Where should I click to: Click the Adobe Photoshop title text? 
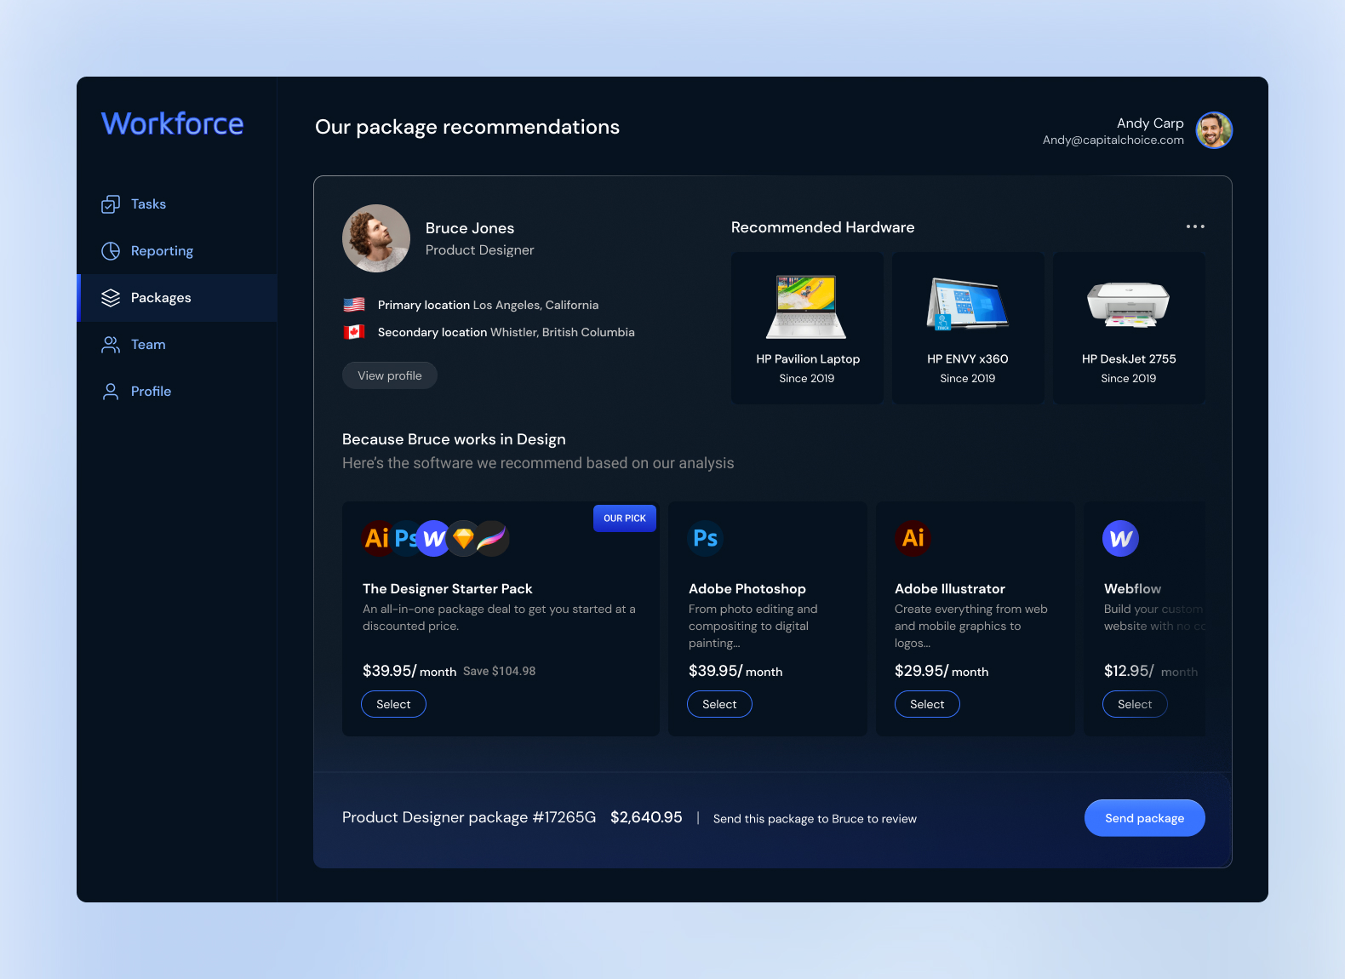click(x=747, y=589)
